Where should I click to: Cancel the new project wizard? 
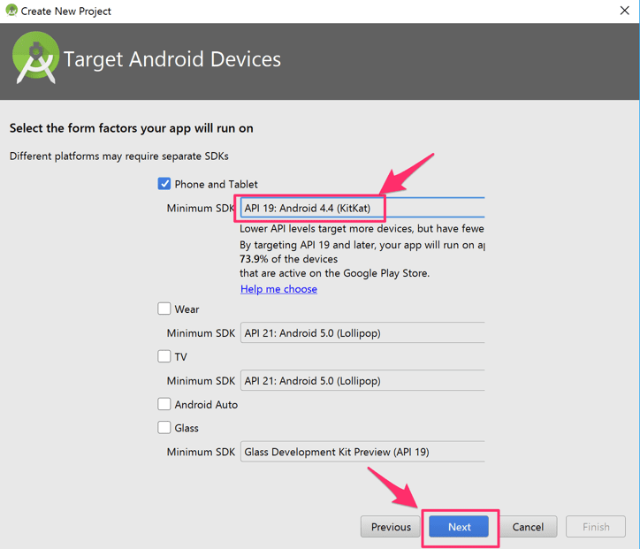[528, 527]
